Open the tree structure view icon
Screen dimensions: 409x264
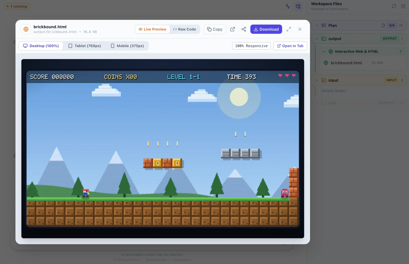(x=298, y=6)
